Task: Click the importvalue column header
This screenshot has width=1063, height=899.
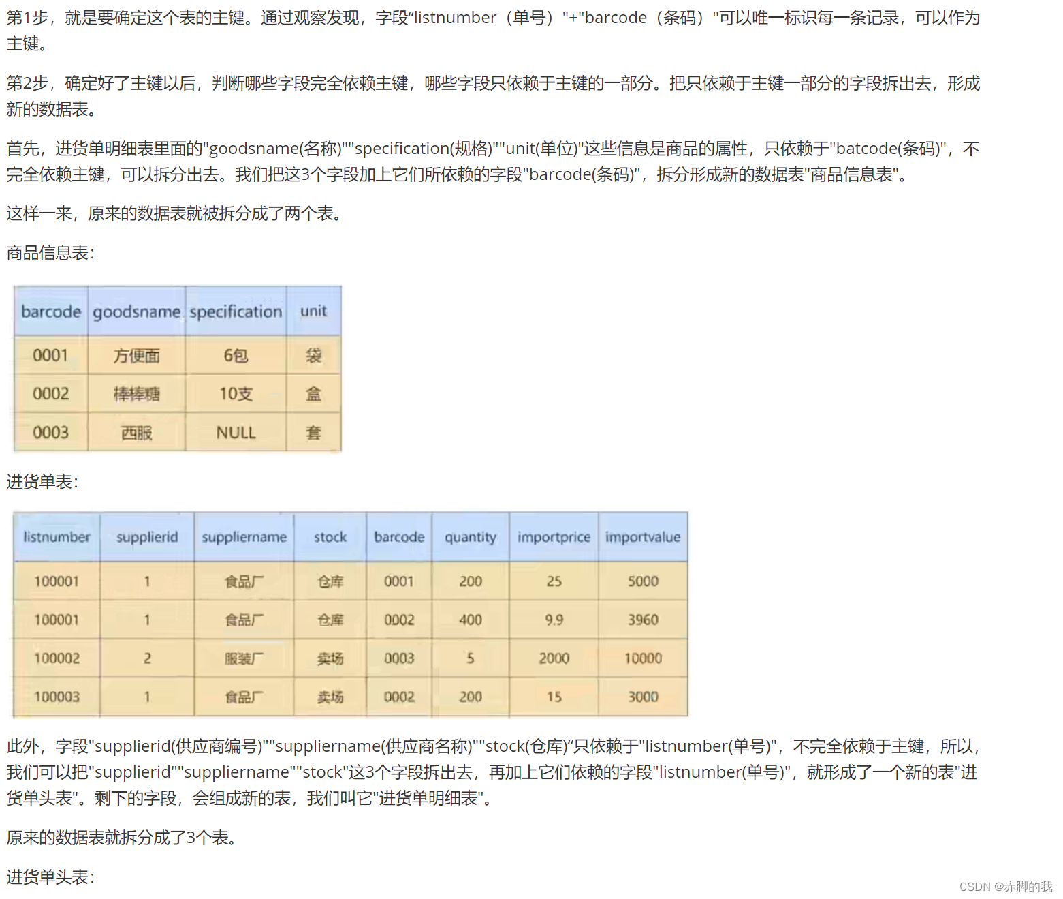Action: (x=642, y=537)
